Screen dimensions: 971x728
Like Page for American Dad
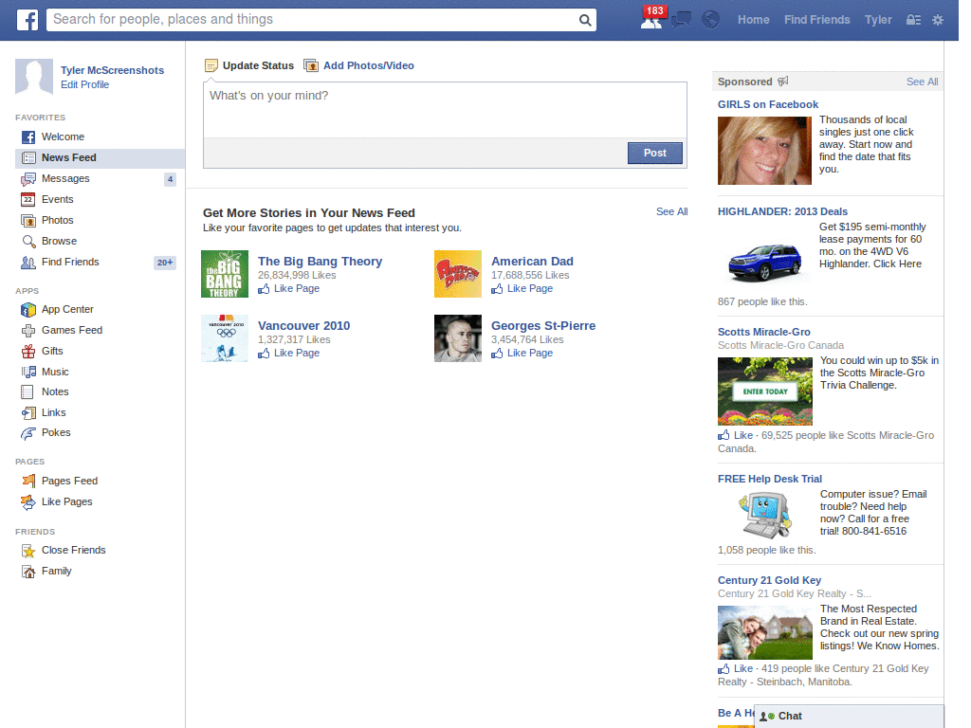point(522,288)
